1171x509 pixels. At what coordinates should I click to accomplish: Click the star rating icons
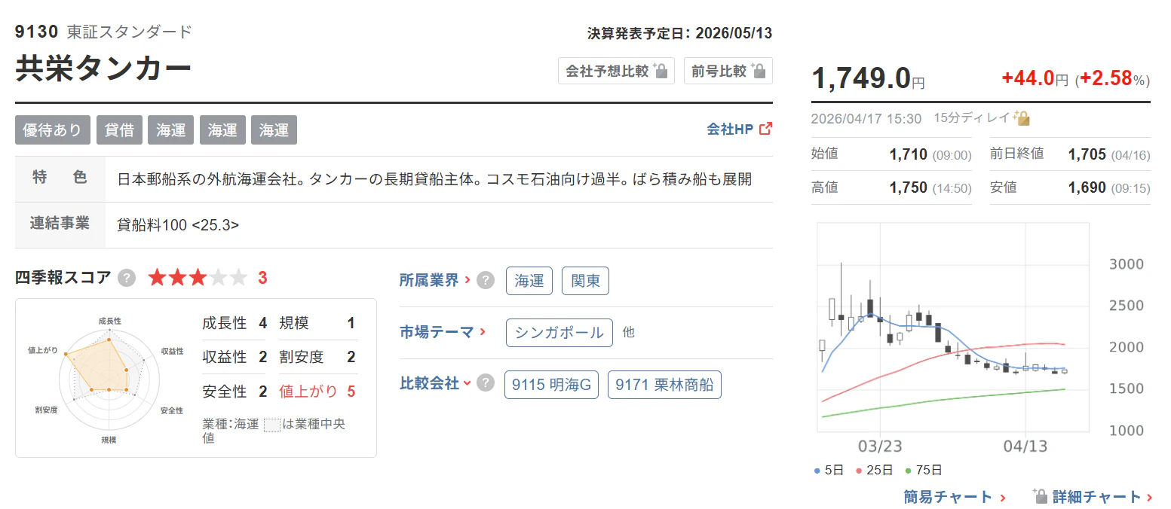pos(198,278)
